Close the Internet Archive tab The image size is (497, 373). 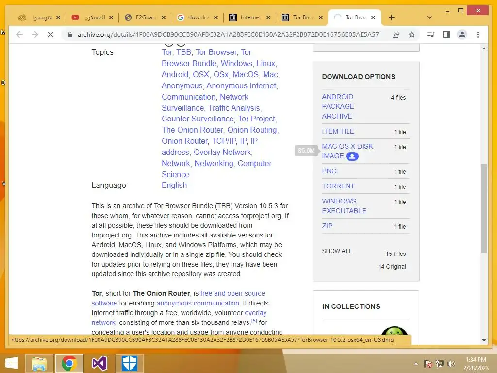(268, 17)
